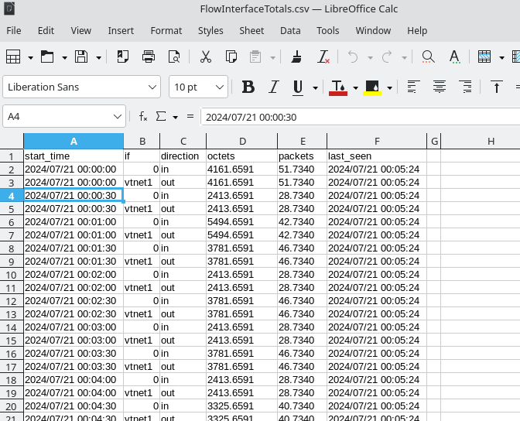Open the font name Liberation Sans combo box
The width and height of the screenshot is (520, 421).
click(x=81, y=87)
